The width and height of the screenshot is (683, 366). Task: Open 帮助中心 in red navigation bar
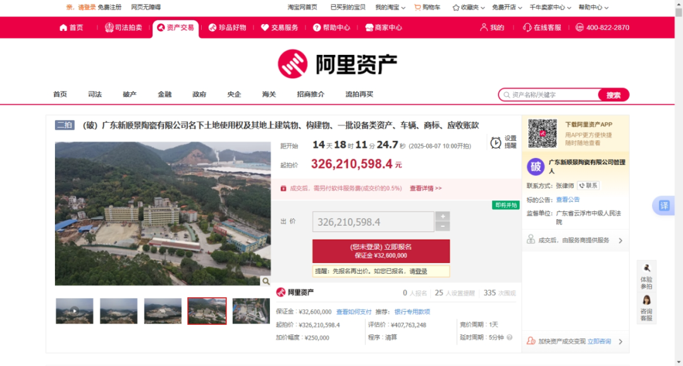pyautogui.click(x=332, y=27)
